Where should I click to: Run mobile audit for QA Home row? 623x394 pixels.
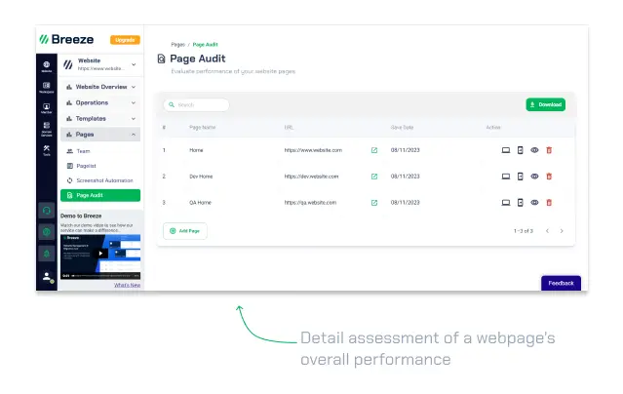click(520, 203)
